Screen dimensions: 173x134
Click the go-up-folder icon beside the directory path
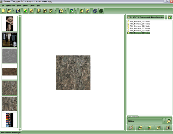point(170,17)
